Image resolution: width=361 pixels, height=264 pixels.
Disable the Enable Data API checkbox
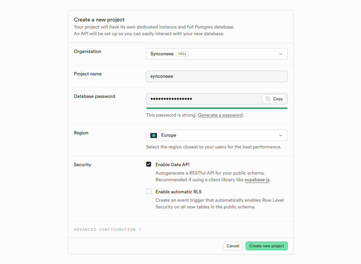pyautogui.click(x=149, y=164)
